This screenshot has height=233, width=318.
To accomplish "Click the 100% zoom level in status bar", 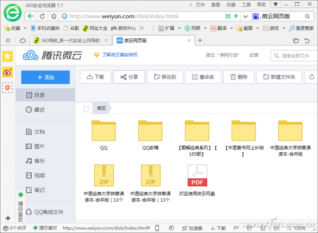I will point(299,228).
